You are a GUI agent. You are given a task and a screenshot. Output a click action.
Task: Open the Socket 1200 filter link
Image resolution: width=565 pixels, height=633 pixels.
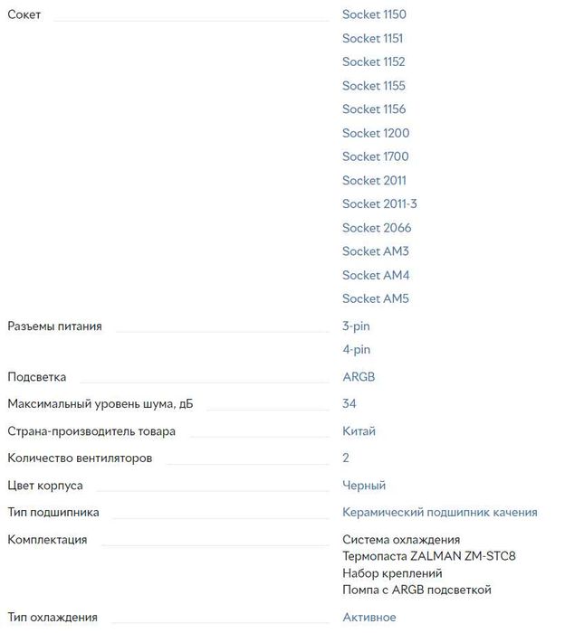(x=376, y=133)
